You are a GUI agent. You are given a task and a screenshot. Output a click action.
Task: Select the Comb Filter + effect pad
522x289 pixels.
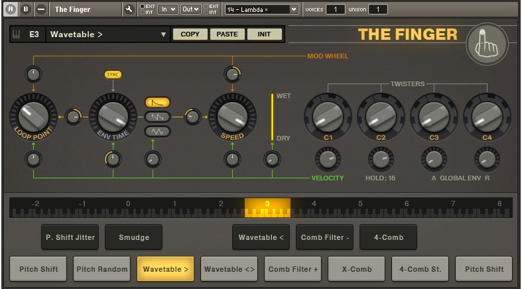(293, 270)
